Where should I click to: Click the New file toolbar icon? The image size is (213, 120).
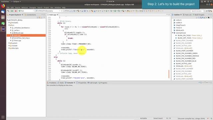point(66,11)
